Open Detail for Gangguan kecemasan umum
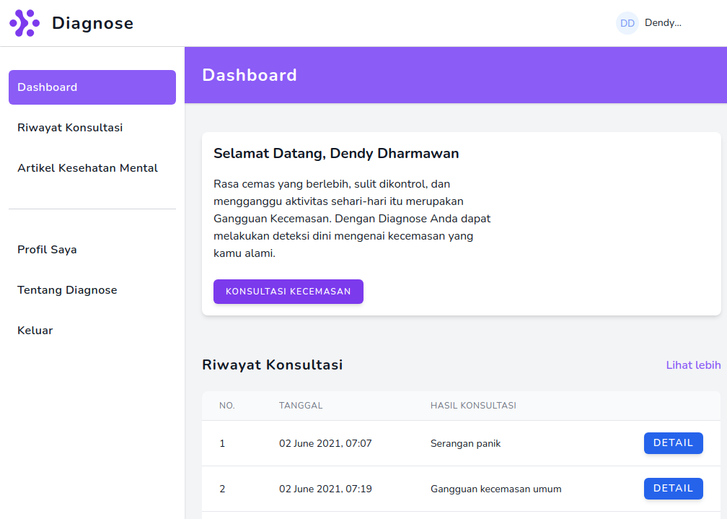727x519 pixels. point(673,489)
